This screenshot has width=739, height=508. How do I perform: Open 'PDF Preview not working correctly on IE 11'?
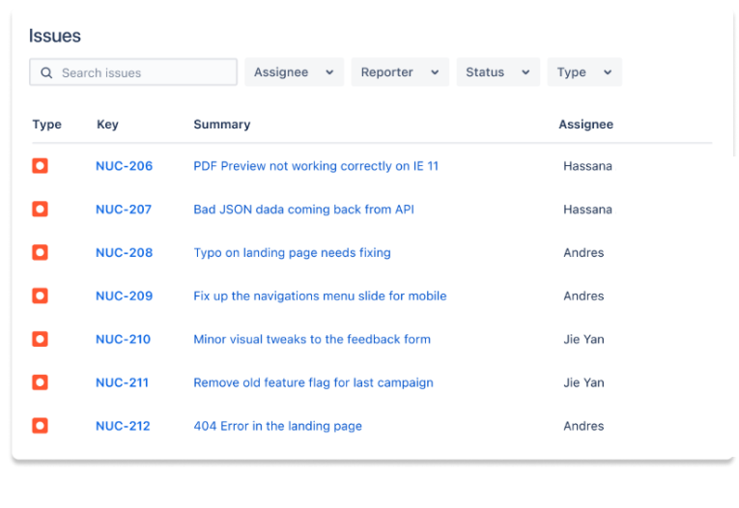pos(316,166)
